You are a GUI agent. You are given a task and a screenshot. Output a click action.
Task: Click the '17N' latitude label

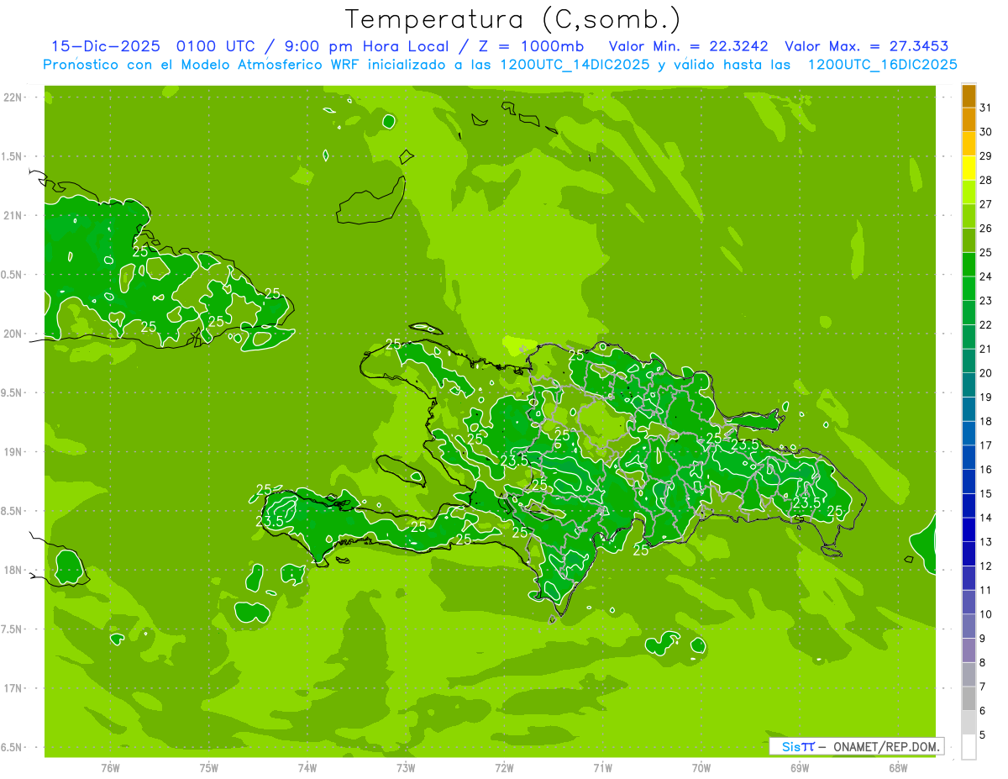pyautogui.click(x=12, y=688)
